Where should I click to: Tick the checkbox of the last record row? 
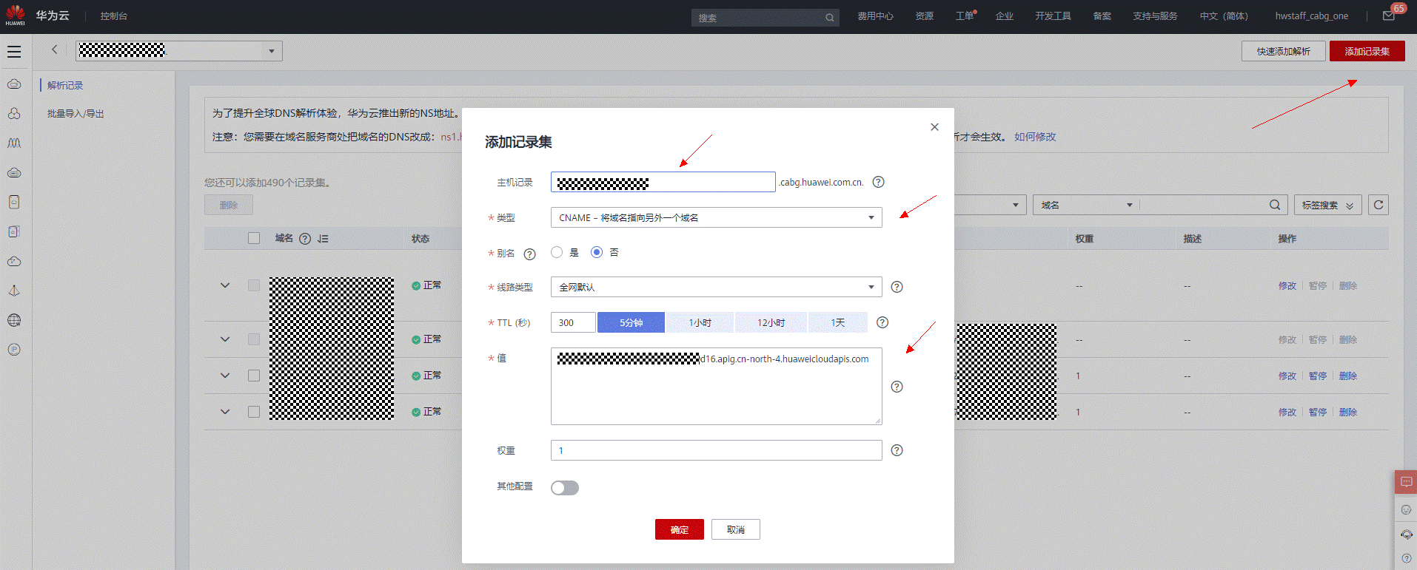(x=254, y=412)
